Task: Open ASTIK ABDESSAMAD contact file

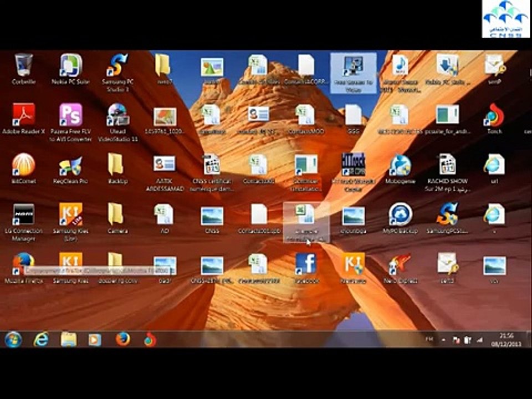Action: [165, 172]
